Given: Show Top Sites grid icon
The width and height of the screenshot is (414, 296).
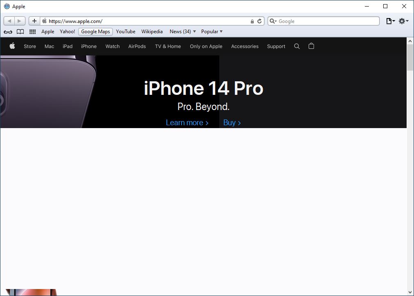Looking at the screenshot, I should [32, 32].
